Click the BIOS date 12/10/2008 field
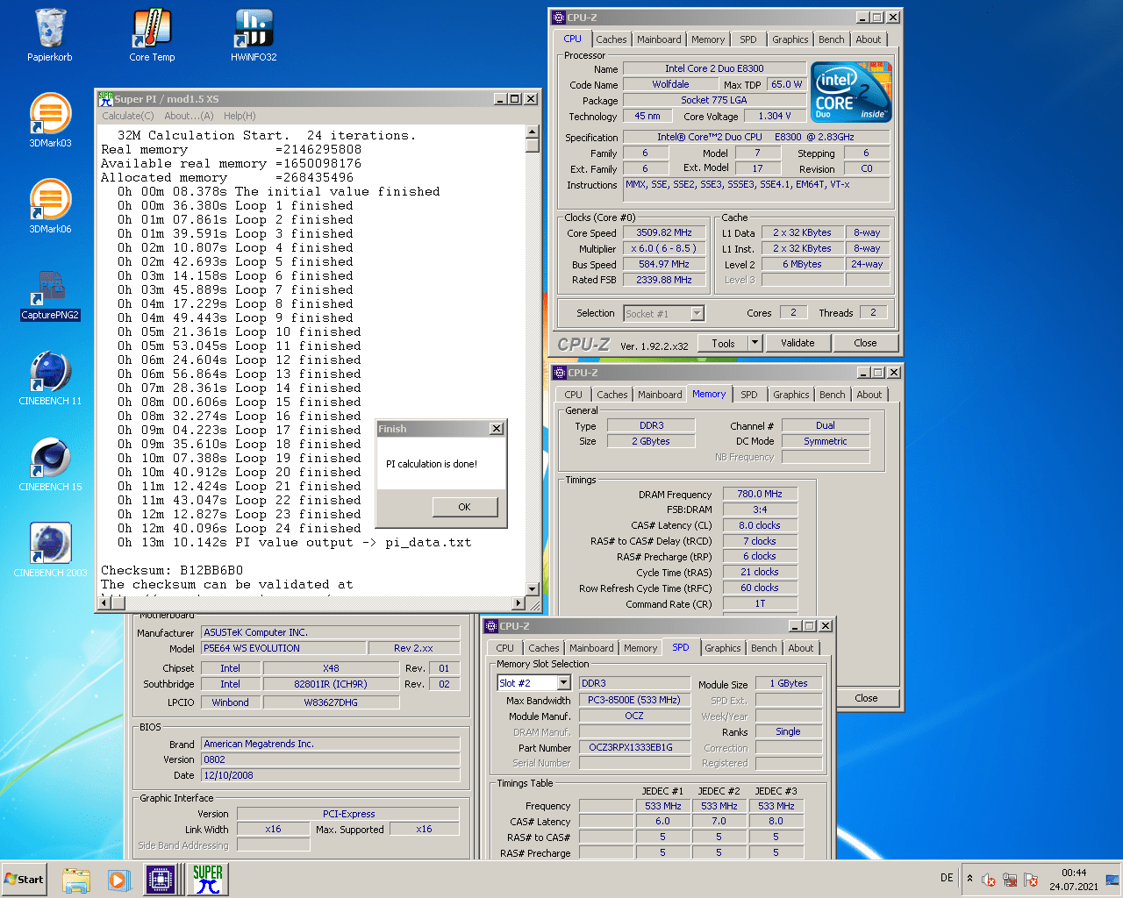 [x=331, y=775]
